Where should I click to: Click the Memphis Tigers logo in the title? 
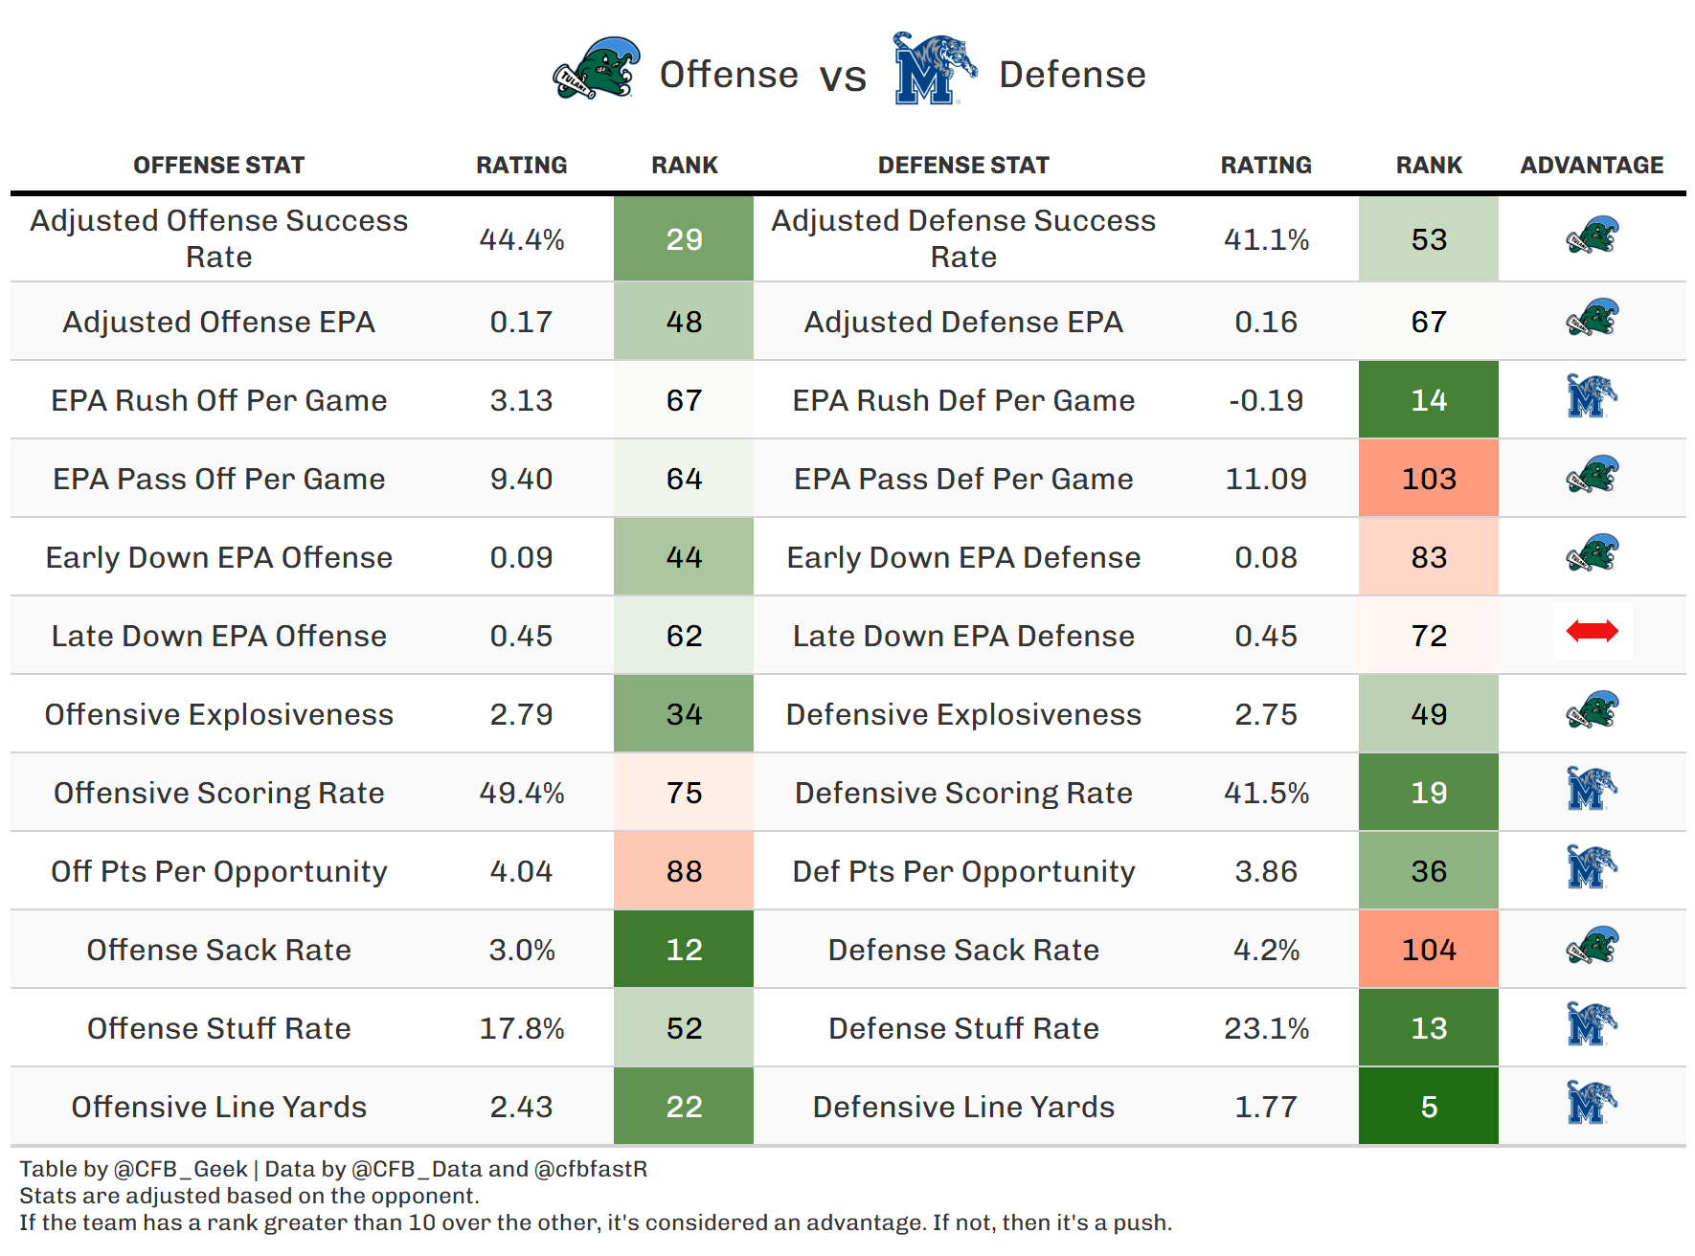click(933, 69)
